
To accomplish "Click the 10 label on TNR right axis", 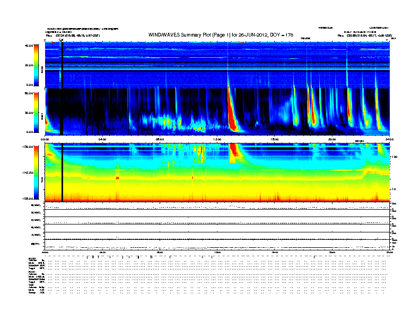I will tap(393, 189).
